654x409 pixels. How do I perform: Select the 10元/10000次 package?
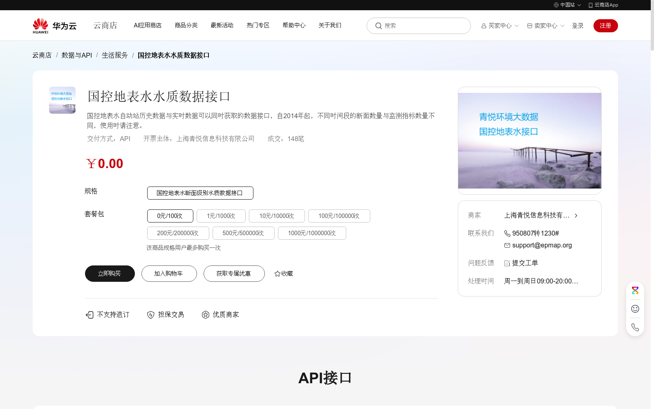[277, 216]
